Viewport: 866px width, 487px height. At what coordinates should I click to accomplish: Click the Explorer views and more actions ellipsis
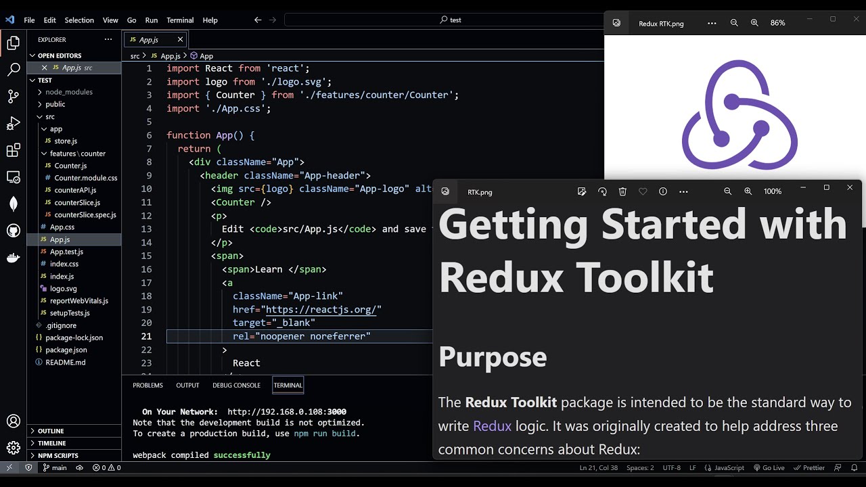tap(108, 40)
